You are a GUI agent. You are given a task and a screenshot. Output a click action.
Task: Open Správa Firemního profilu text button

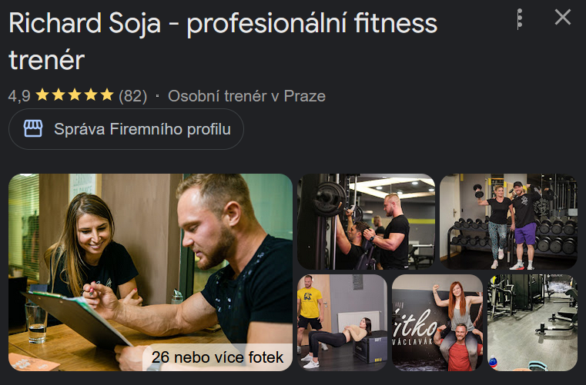126,129
